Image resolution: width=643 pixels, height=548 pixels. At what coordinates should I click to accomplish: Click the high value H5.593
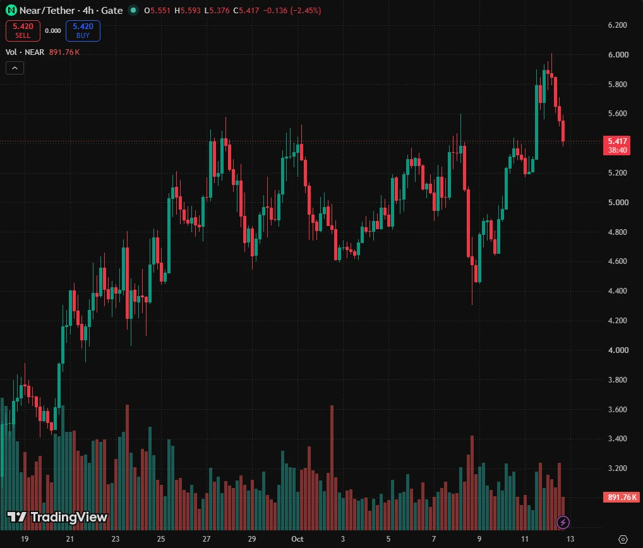(188, 10)
